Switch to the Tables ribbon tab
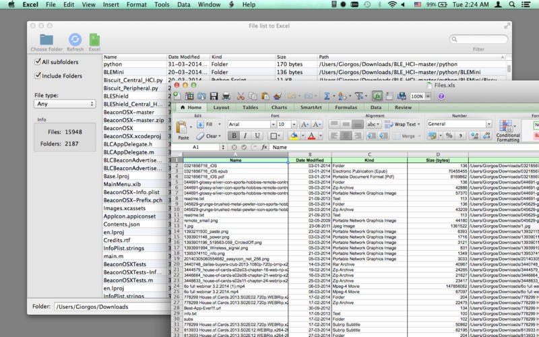This screenshot has height=337, width=539. 250,107
